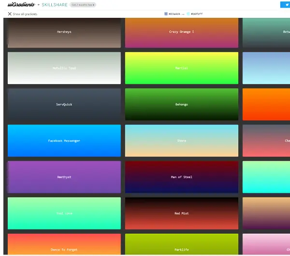Image resolution: width=290 pixels, height=256 pixels.
Task: Pick the Red Mist gradient
Action: tap(181, 213)
